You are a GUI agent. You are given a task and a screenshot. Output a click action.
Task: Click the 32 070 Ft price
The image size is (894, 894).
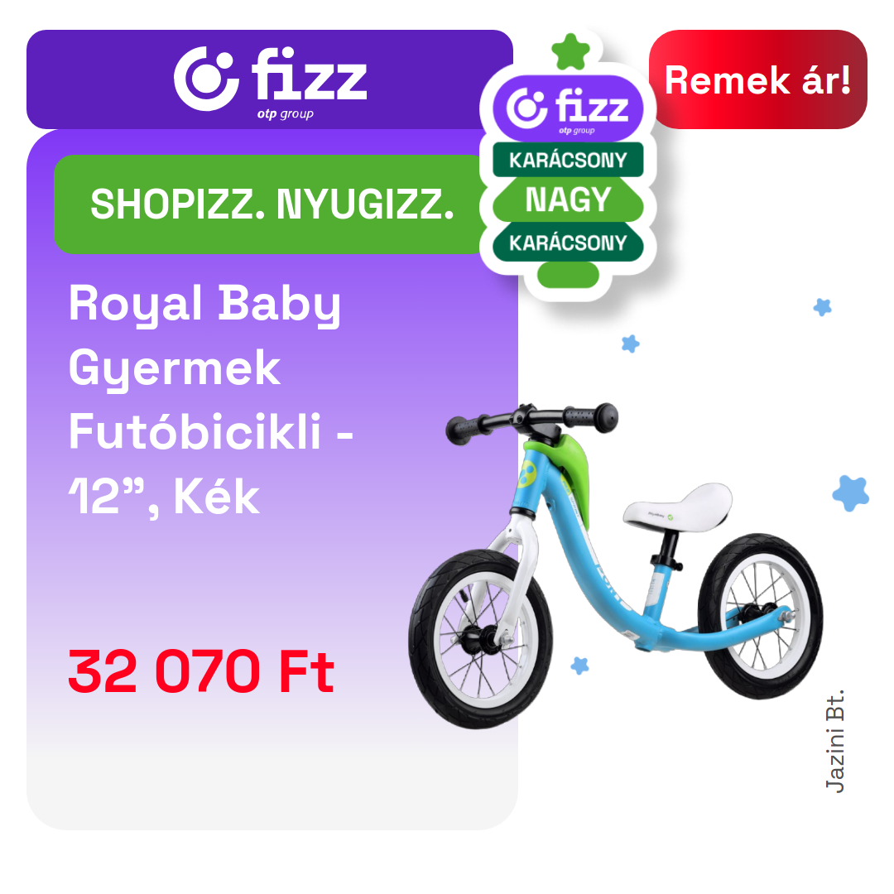coord(200,672)
